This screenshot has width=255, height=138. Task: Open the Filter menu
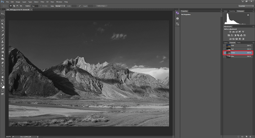(42, 2)
